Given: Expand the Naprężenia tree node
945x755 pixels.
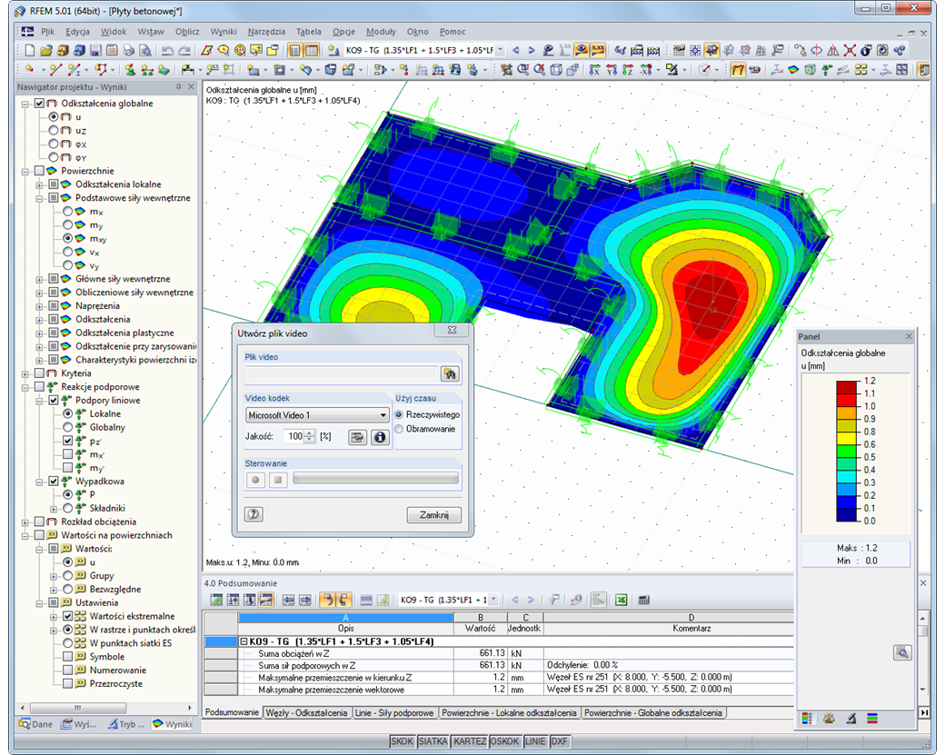Looking at the screenshot, I should (x=39, y=306).
